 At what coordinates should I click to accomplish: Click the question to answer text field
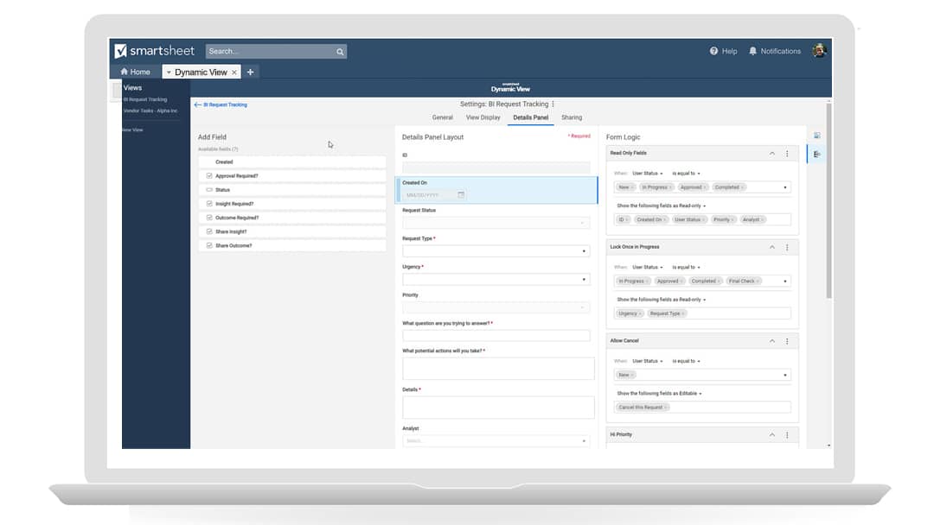(496, 335)
